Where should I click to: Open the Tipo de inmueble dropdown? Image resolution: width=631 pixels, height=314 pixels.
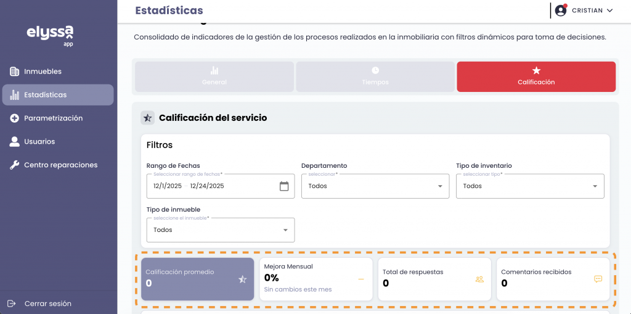220,230
